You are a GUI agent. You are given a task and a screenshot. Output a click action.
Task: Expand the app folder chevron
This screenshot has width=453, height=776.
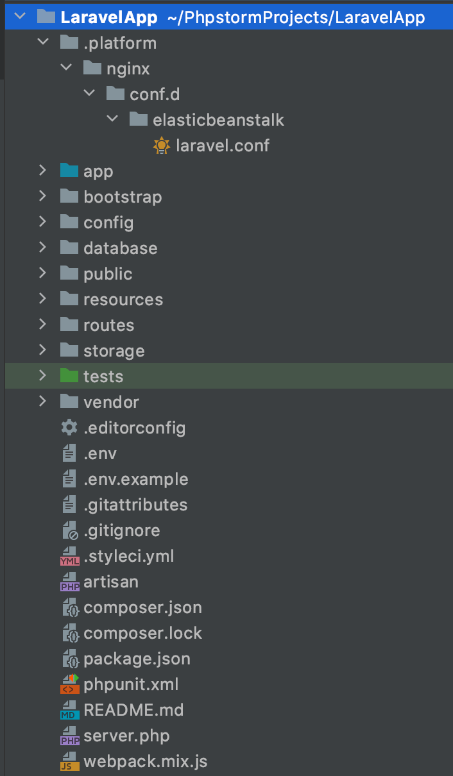(x=43, y=171)
